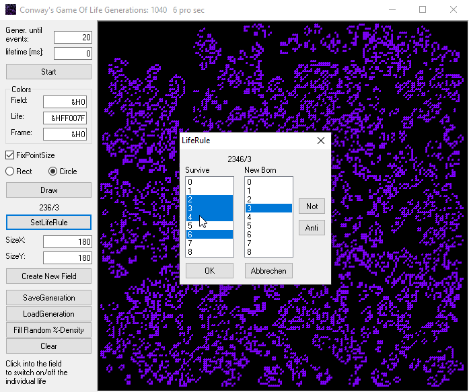The height and width of the screenshot is (392, 469).
Task: Click the Frame color input
Action: 65,134
